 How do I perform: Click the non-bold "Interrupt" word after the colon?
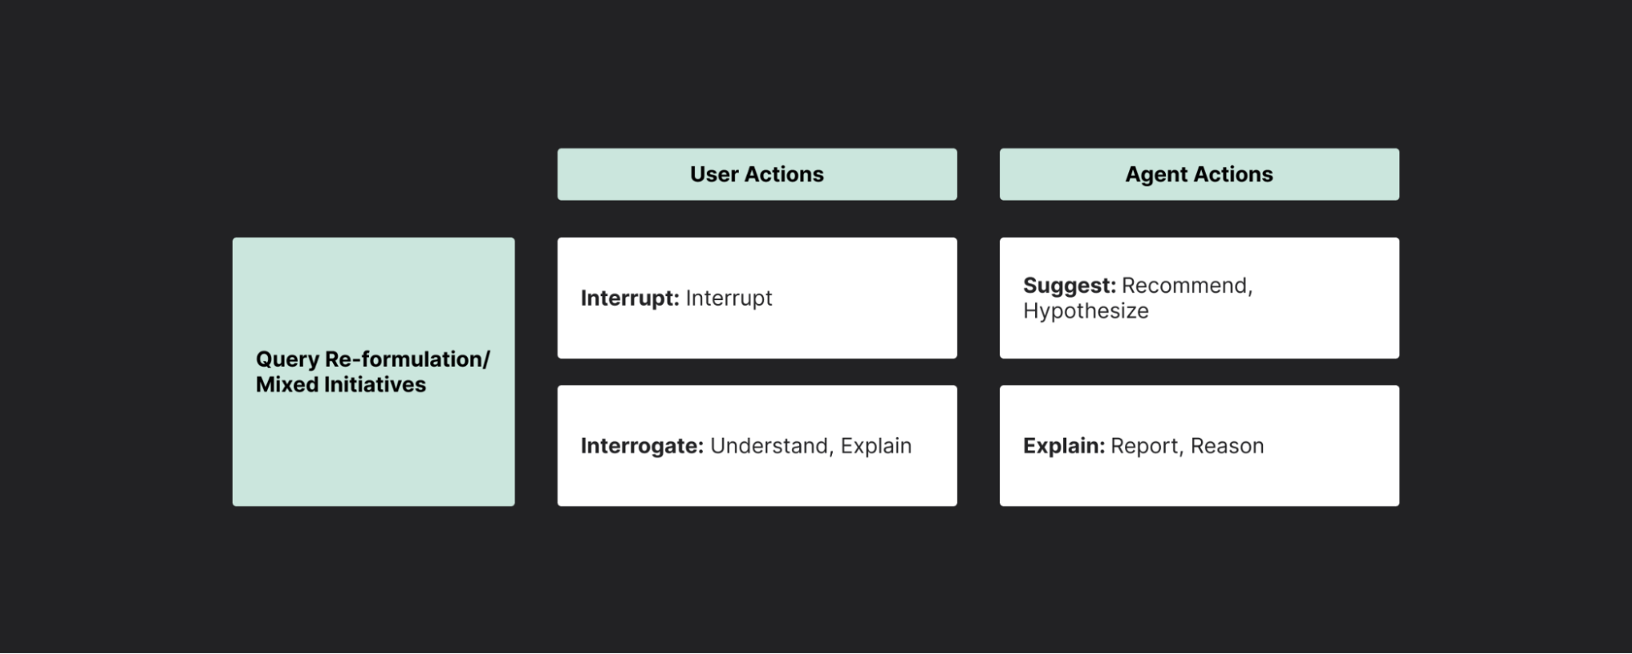728,298
